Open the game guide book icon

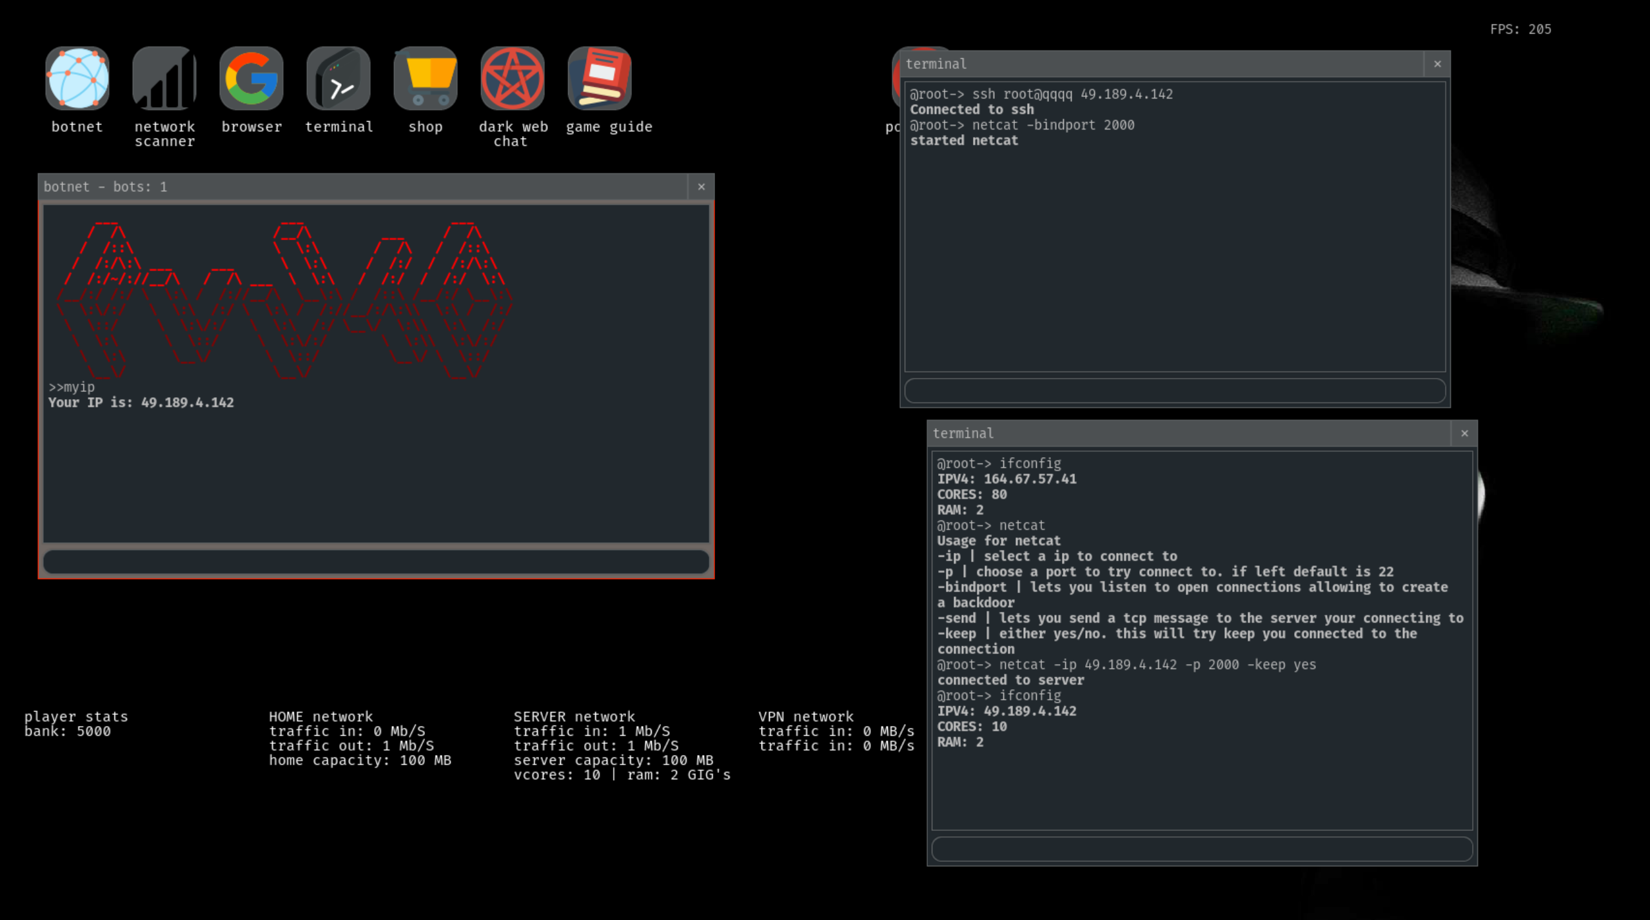[600, 79]
